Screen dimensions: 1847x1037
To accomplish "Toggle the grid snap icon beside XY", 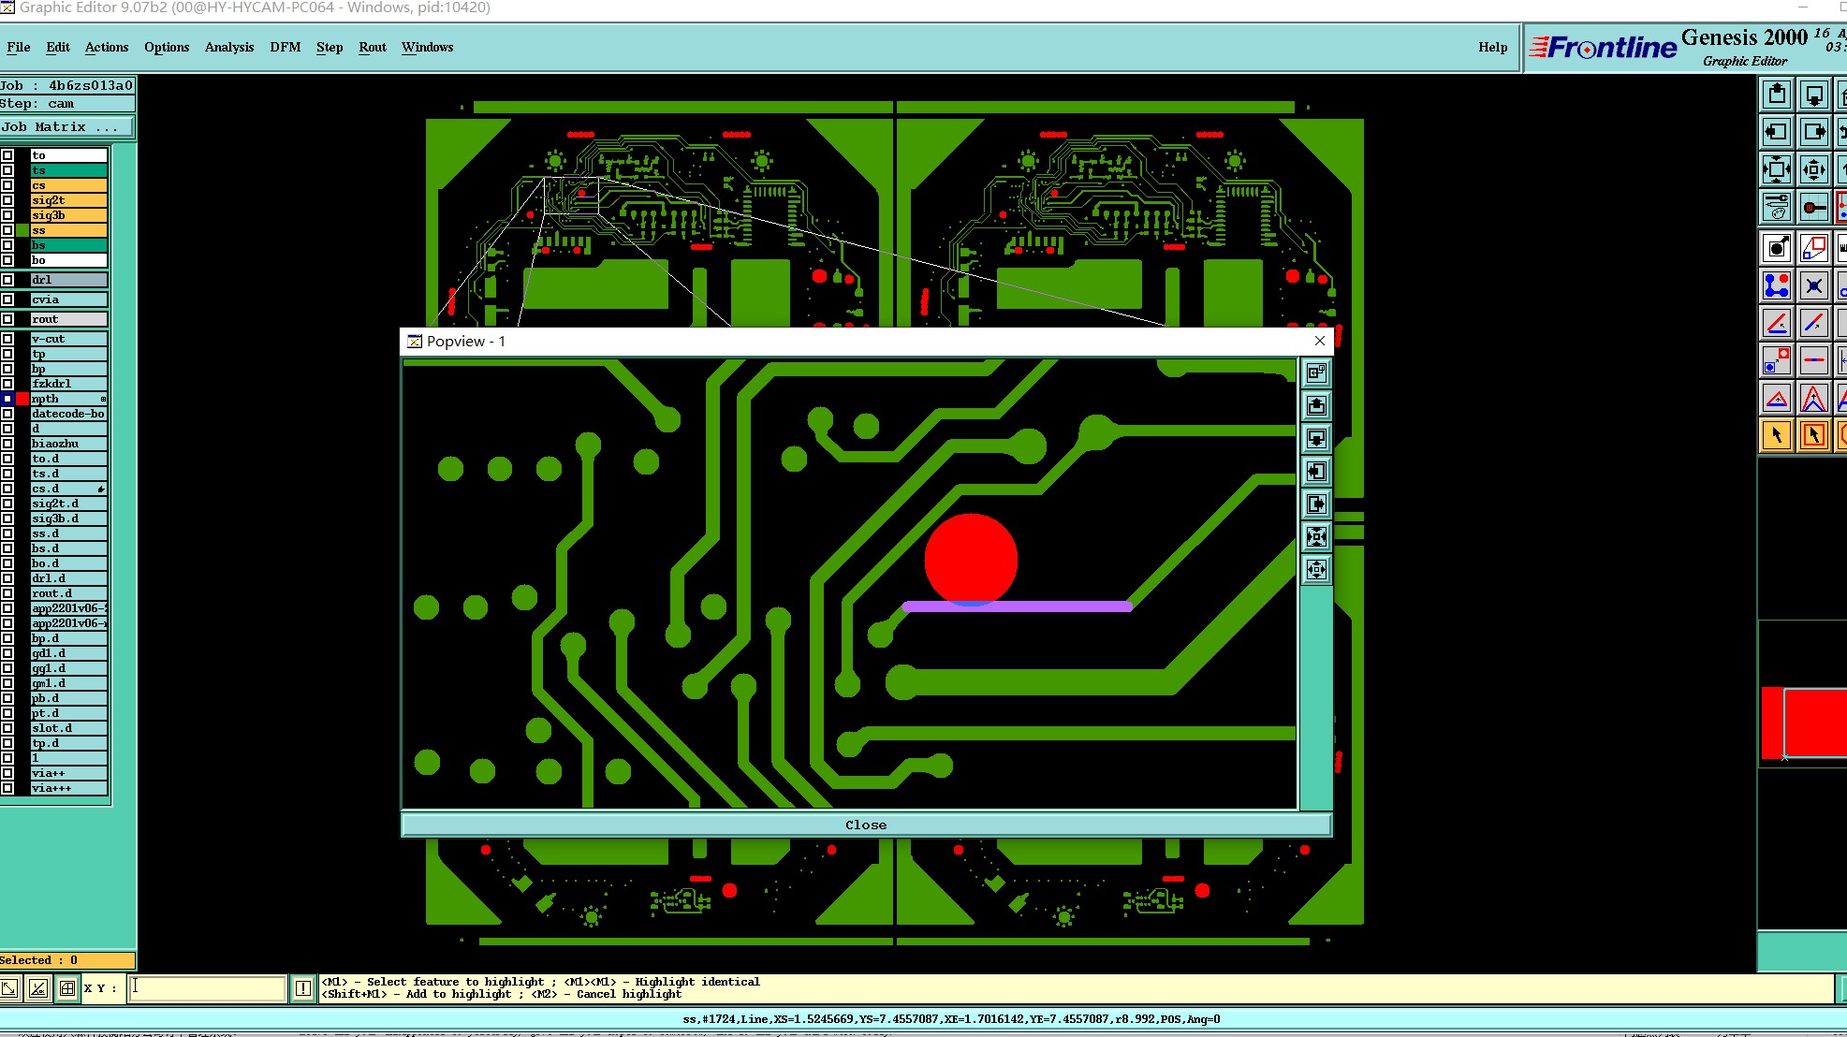I will [67, 988].
